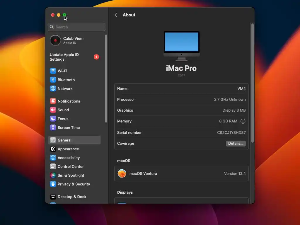The image size is (300, 225).
Task: Select the Accessibility icon
Action: [x=53, y=158]
